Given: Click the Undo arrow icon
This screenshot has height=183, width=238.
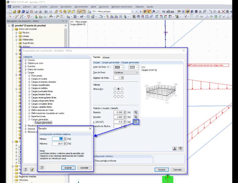Looking at the screenshot, I should pyautogui.click(x=46, y=12).
